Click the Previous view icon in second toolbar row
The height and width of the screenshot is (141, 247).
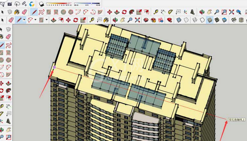tap(239, 12)
